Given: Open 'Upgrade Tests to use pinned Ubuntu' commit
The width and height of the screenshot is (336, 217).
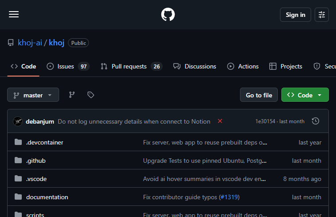Looking at the screenshot, I should 205,161.
